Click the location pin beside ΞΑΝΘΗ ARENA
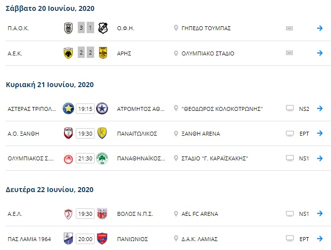 [176, 134]
